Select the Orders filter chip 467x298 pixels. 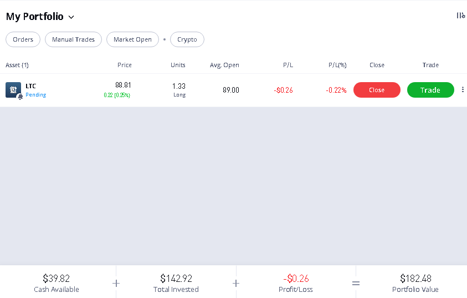click(x=23, y=39)
